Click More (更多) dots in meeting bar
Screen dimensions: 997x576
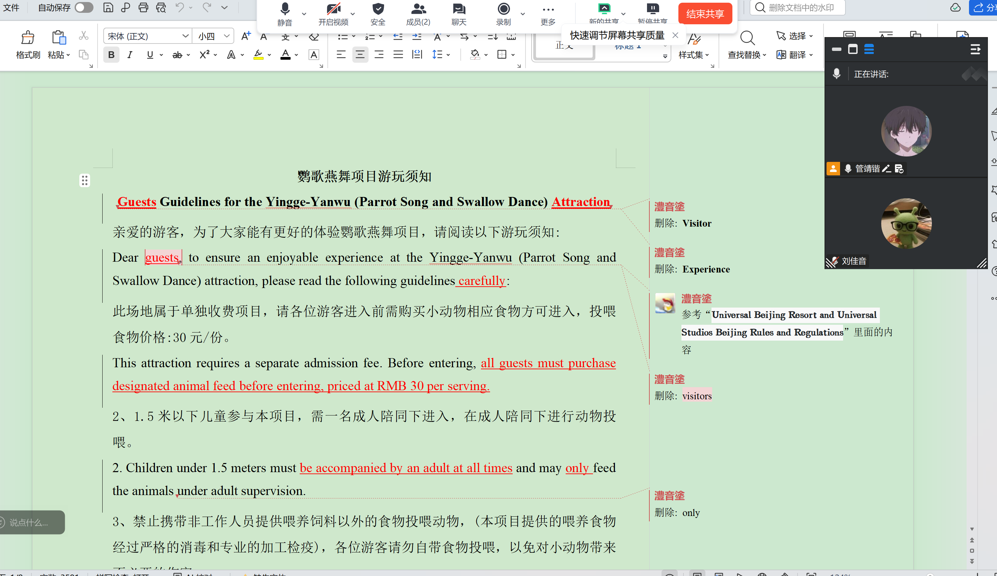pyautogui.click(x=548, y=9)
